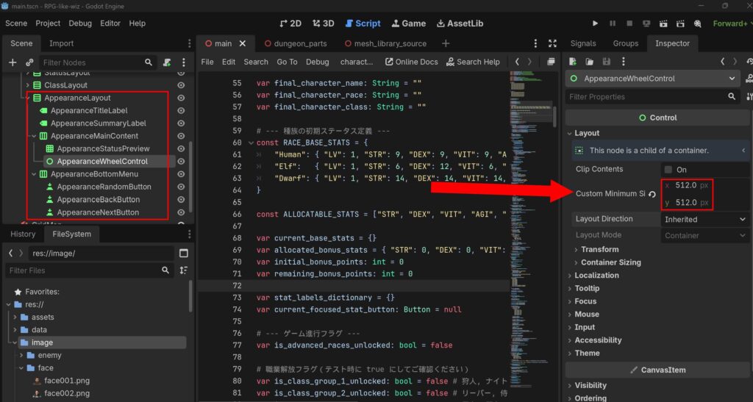Screen dimensions: 753x402
Task: Fold the RACE_BASE_STATS code block
Action: tap(251, 143)
